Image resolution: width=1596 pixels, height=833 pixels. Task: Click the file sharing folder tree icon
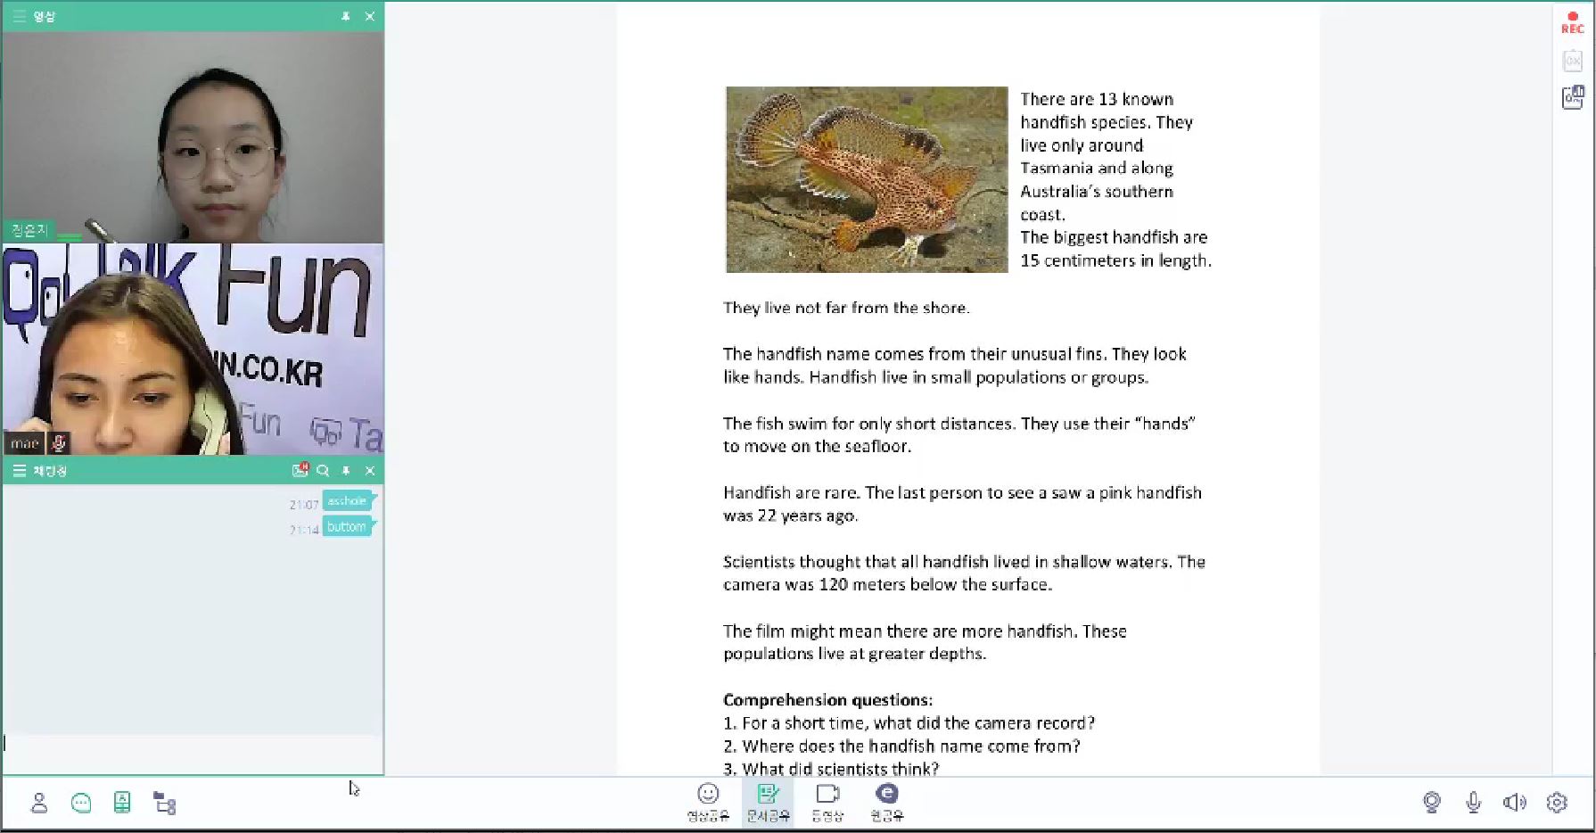(x=165, y=803)
